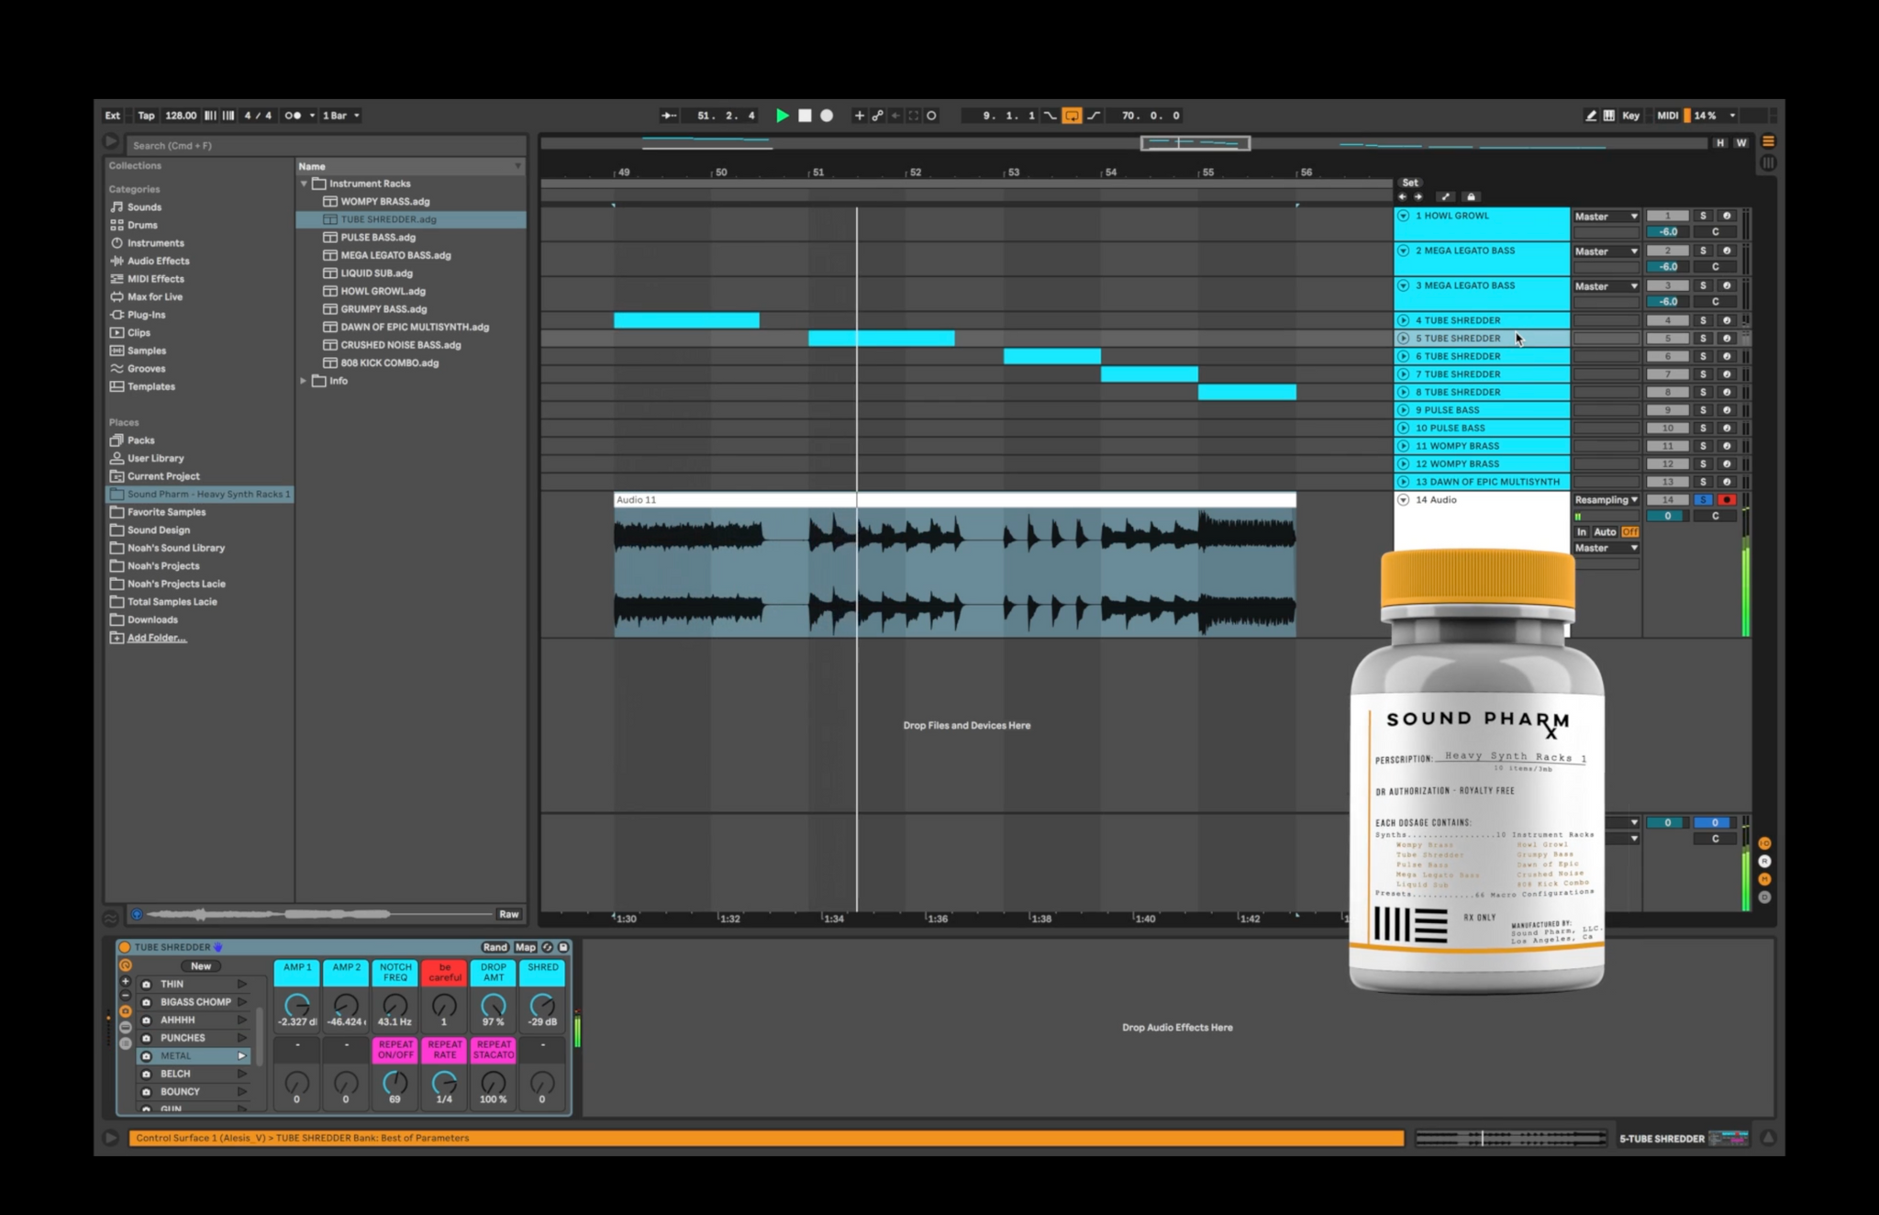Jump to the previous locator arrow
1879x1215 pixels.
(1402, 197)
